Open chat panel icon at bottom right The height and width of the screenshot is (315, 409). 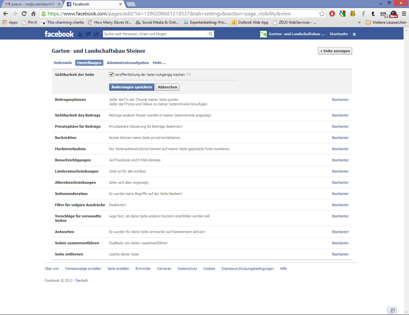tap(392, 311)
